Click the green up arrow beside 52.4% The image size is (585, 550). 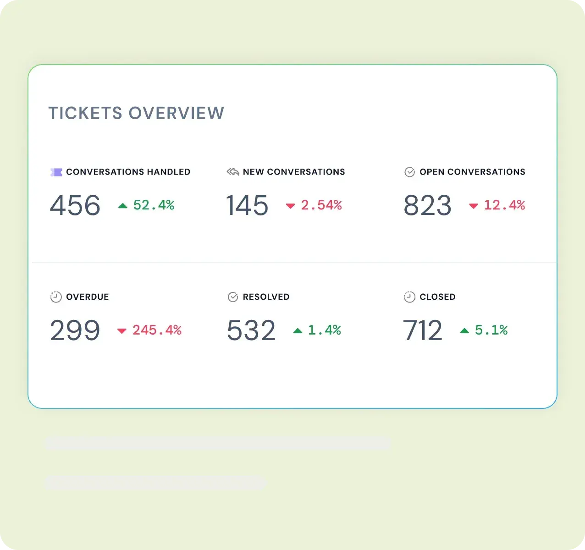point(122,205)
